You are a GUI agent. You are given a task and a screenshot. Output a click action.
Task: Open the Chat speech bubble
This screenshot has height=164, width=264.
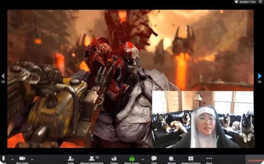pyautogui.click(x=154, y=158)
